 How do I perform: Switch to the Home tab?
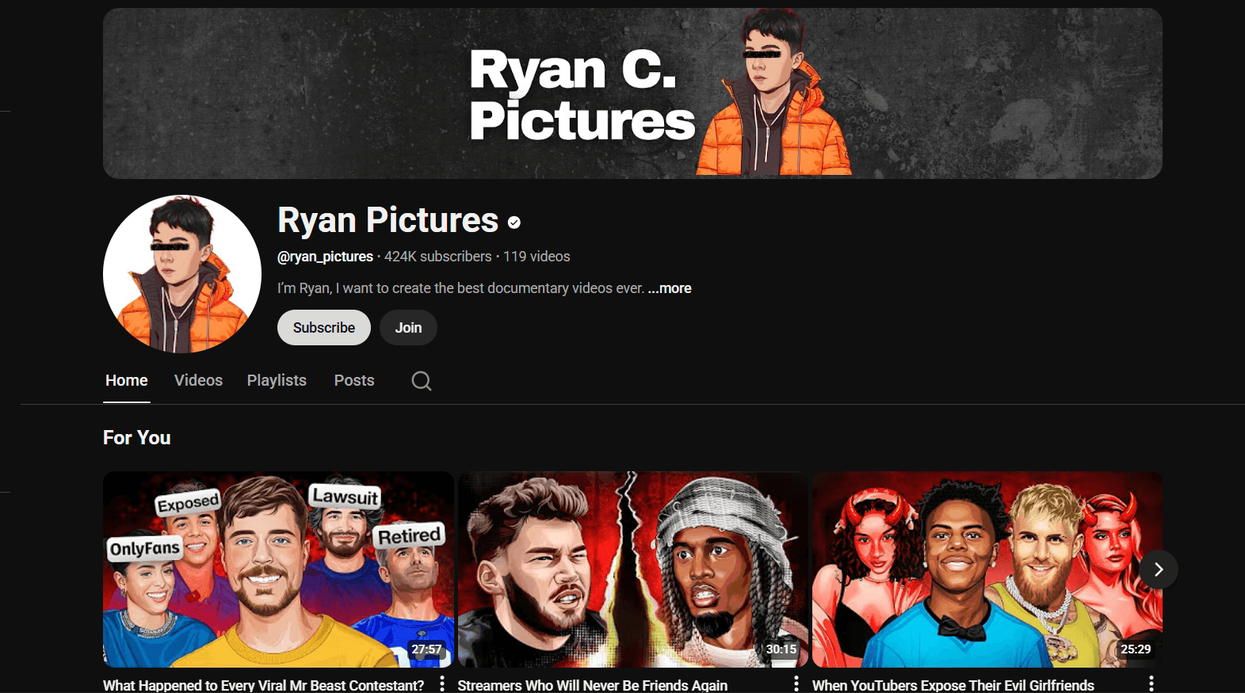coord(127,380)
